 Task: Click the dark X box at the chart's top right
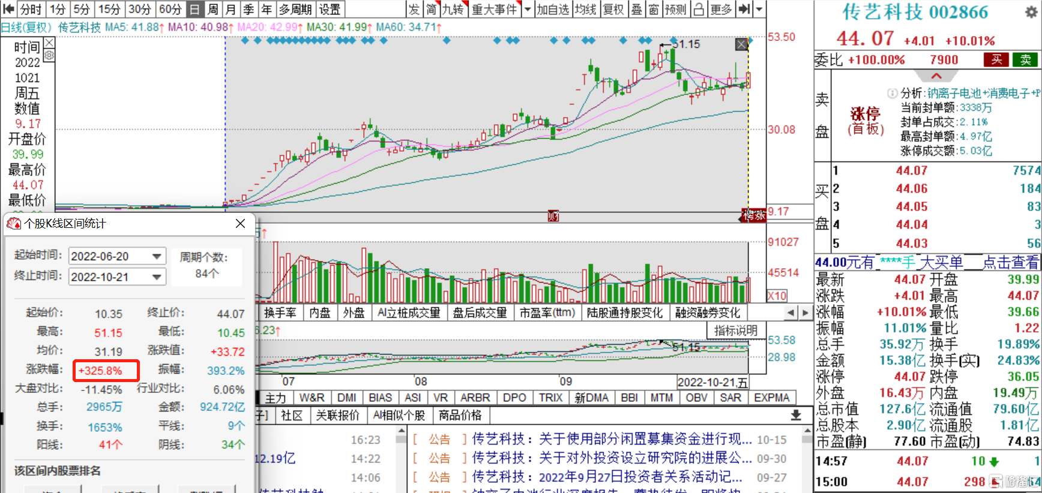click(741, 44)
